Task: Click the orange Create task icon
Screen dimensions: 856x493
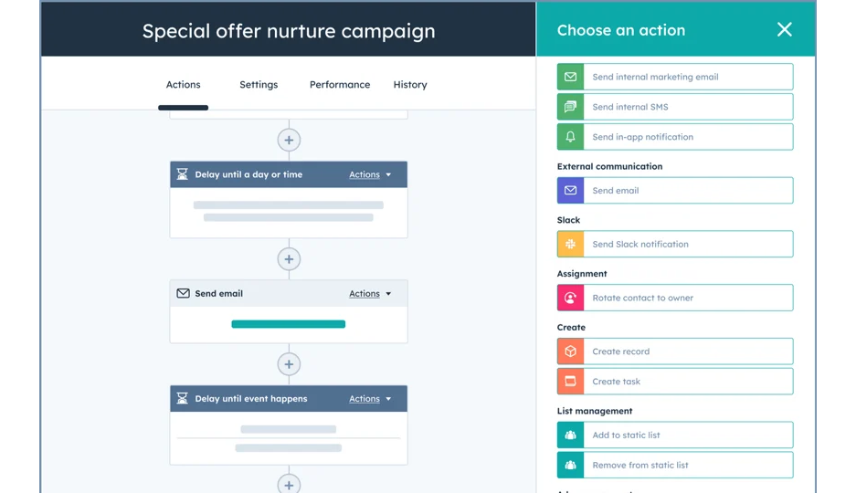Action: coord(570,382)
